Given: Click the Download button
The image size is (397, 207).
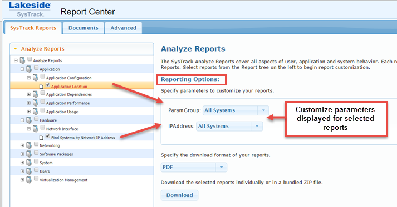Looking at the screenshot, I should [179, 195].
